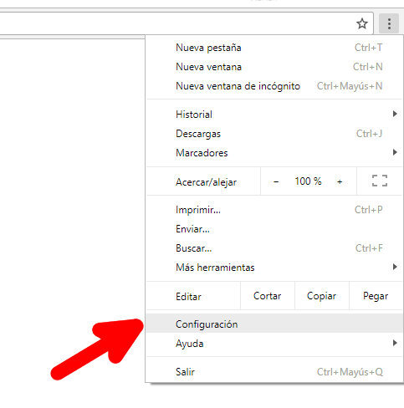Image resolution: width=404 pixels, height=408 pixels.
Task: Open Descargas
Action: 274,134
